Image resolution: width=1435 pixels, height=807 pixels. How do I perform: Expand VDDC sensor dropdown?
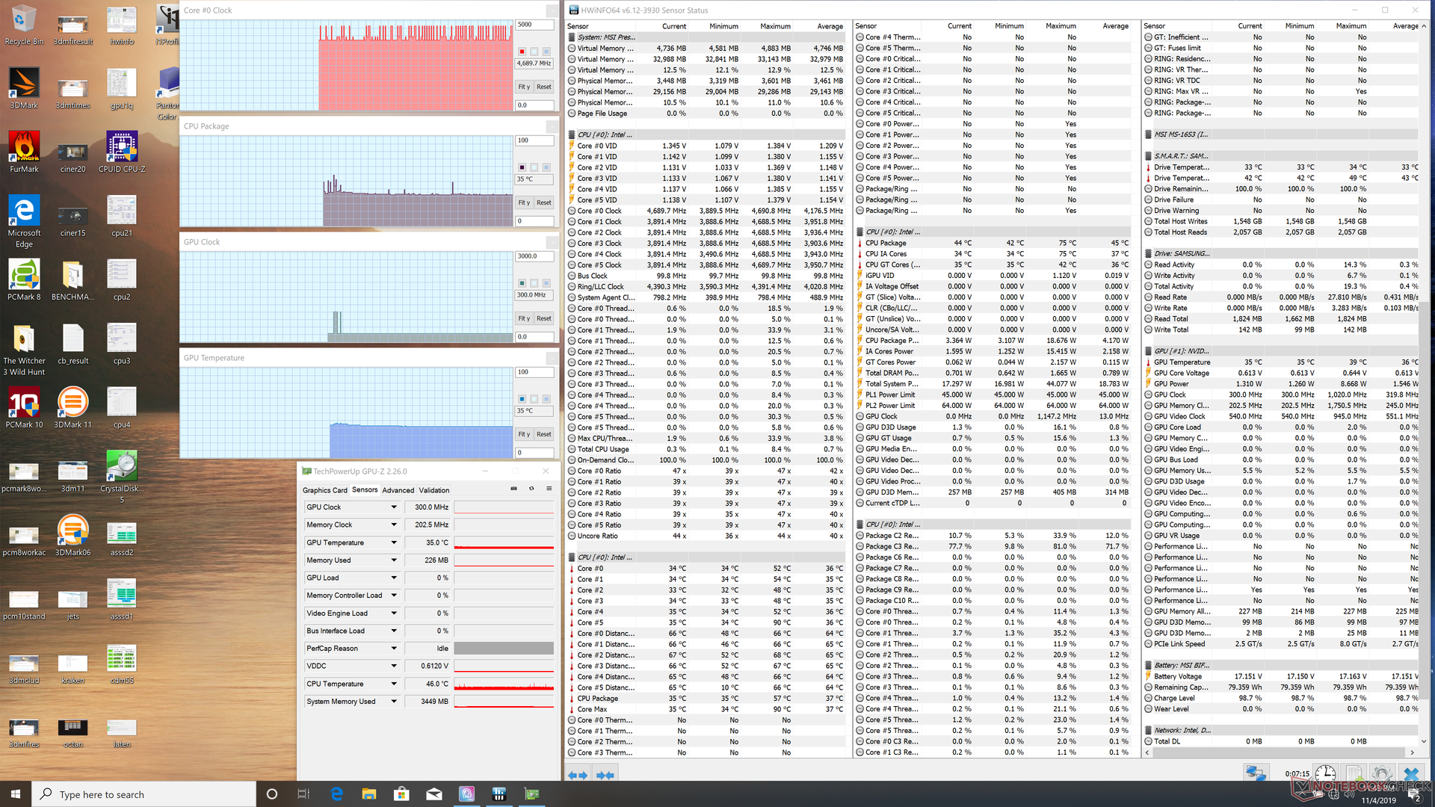point(394,666)
